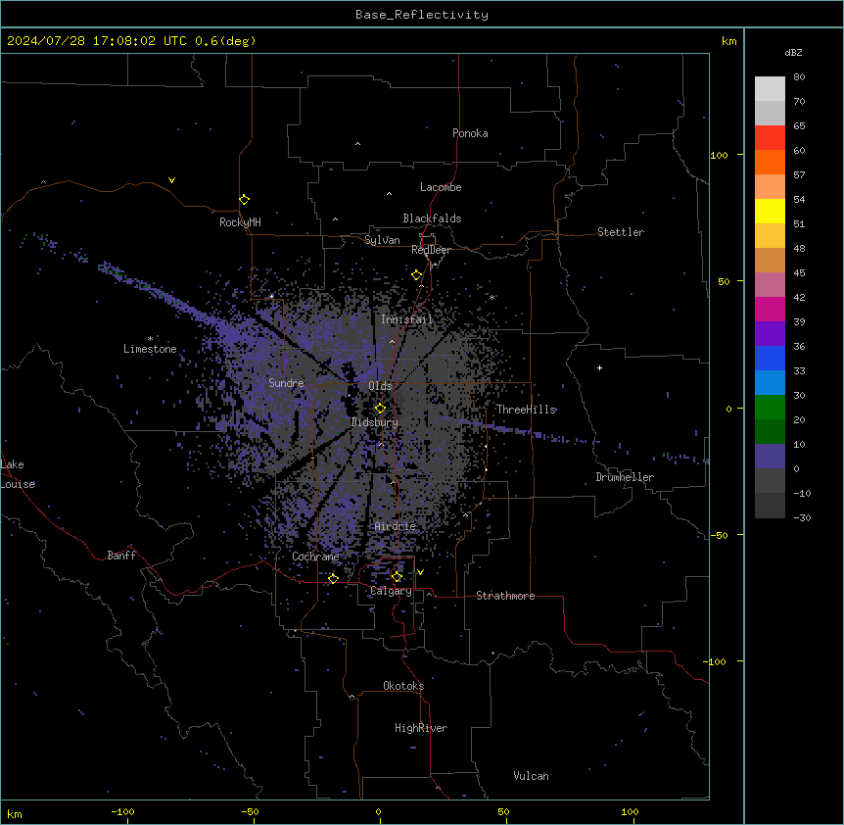
Task: Click the dBZ legend heading
Action: point(793,52)
